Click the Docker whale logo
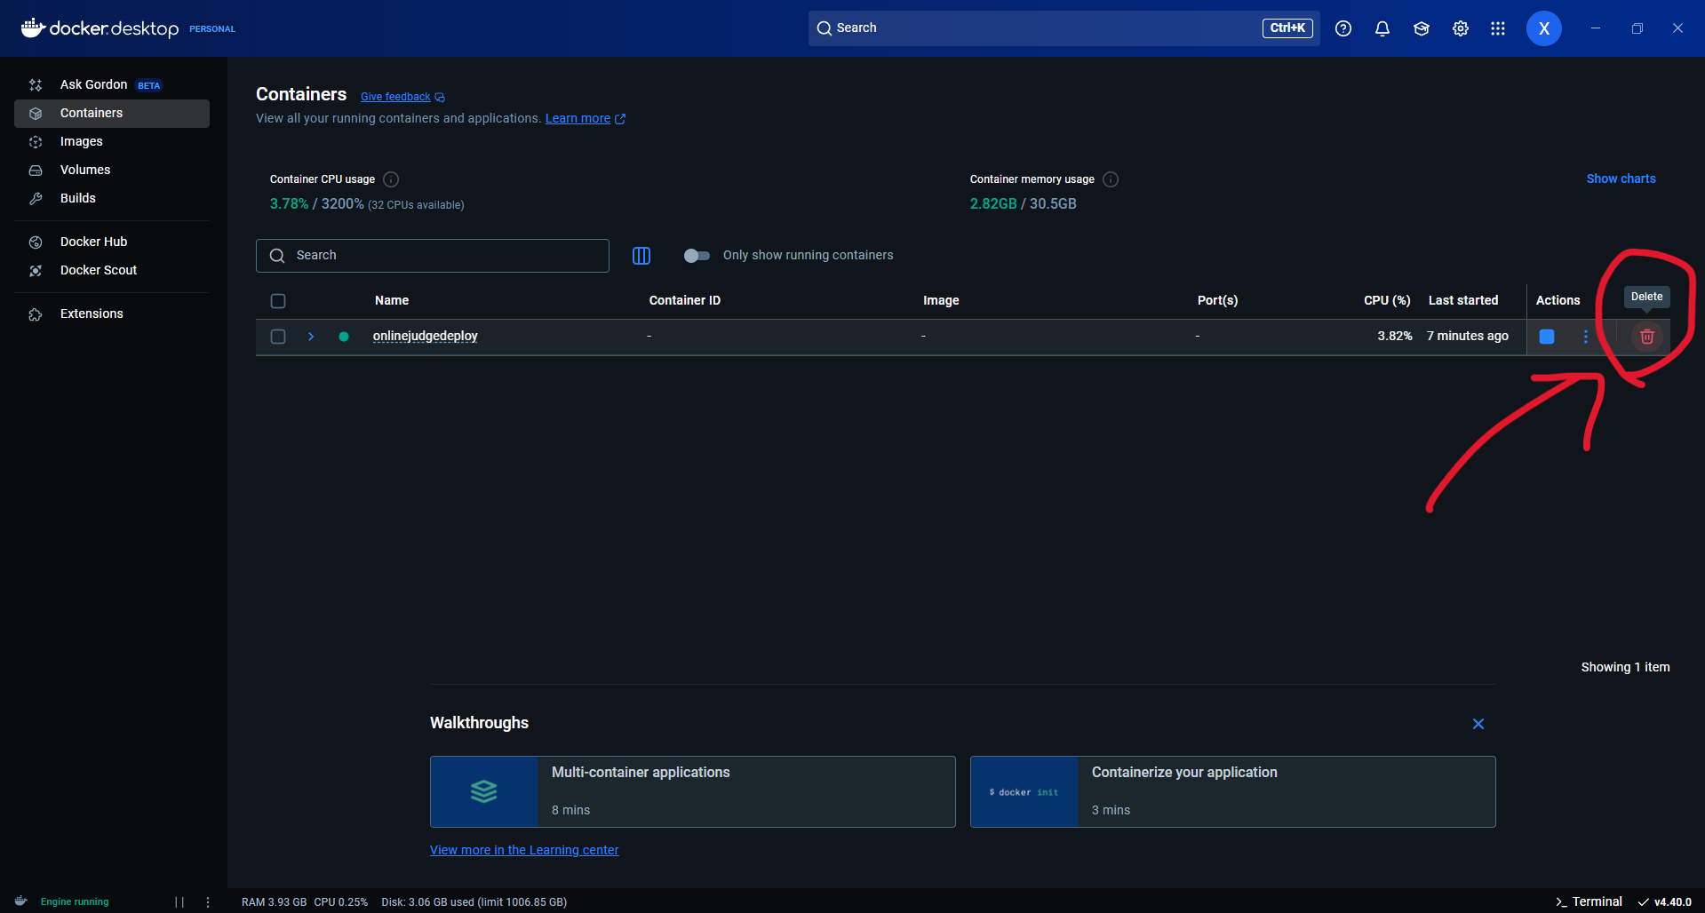This screenshot has height=913, width=1705. [x=33, y=28]
